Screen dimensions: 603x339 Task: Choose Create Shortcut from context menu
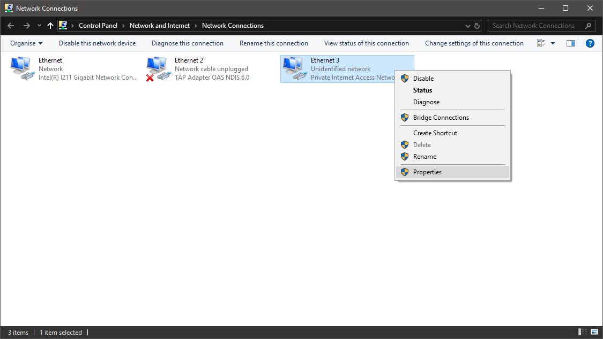pyautogui.click(x=452, y=133)
